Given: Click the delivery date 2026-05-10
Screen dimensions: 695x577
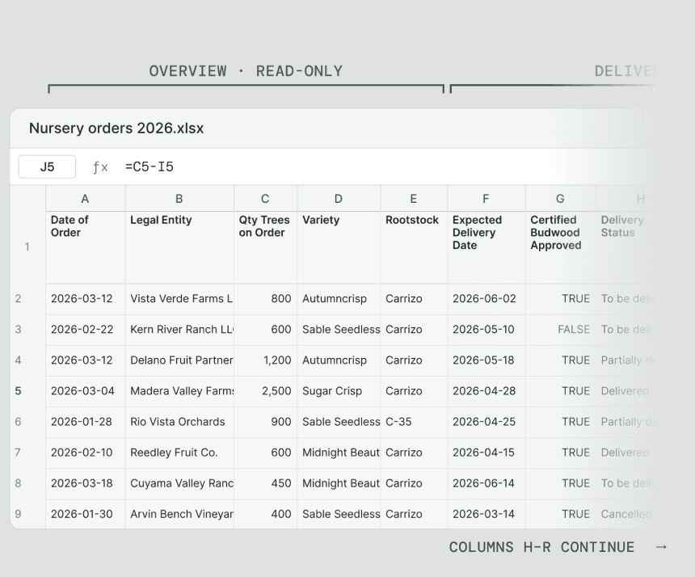Looking at the screenshot, I should 486,330.
